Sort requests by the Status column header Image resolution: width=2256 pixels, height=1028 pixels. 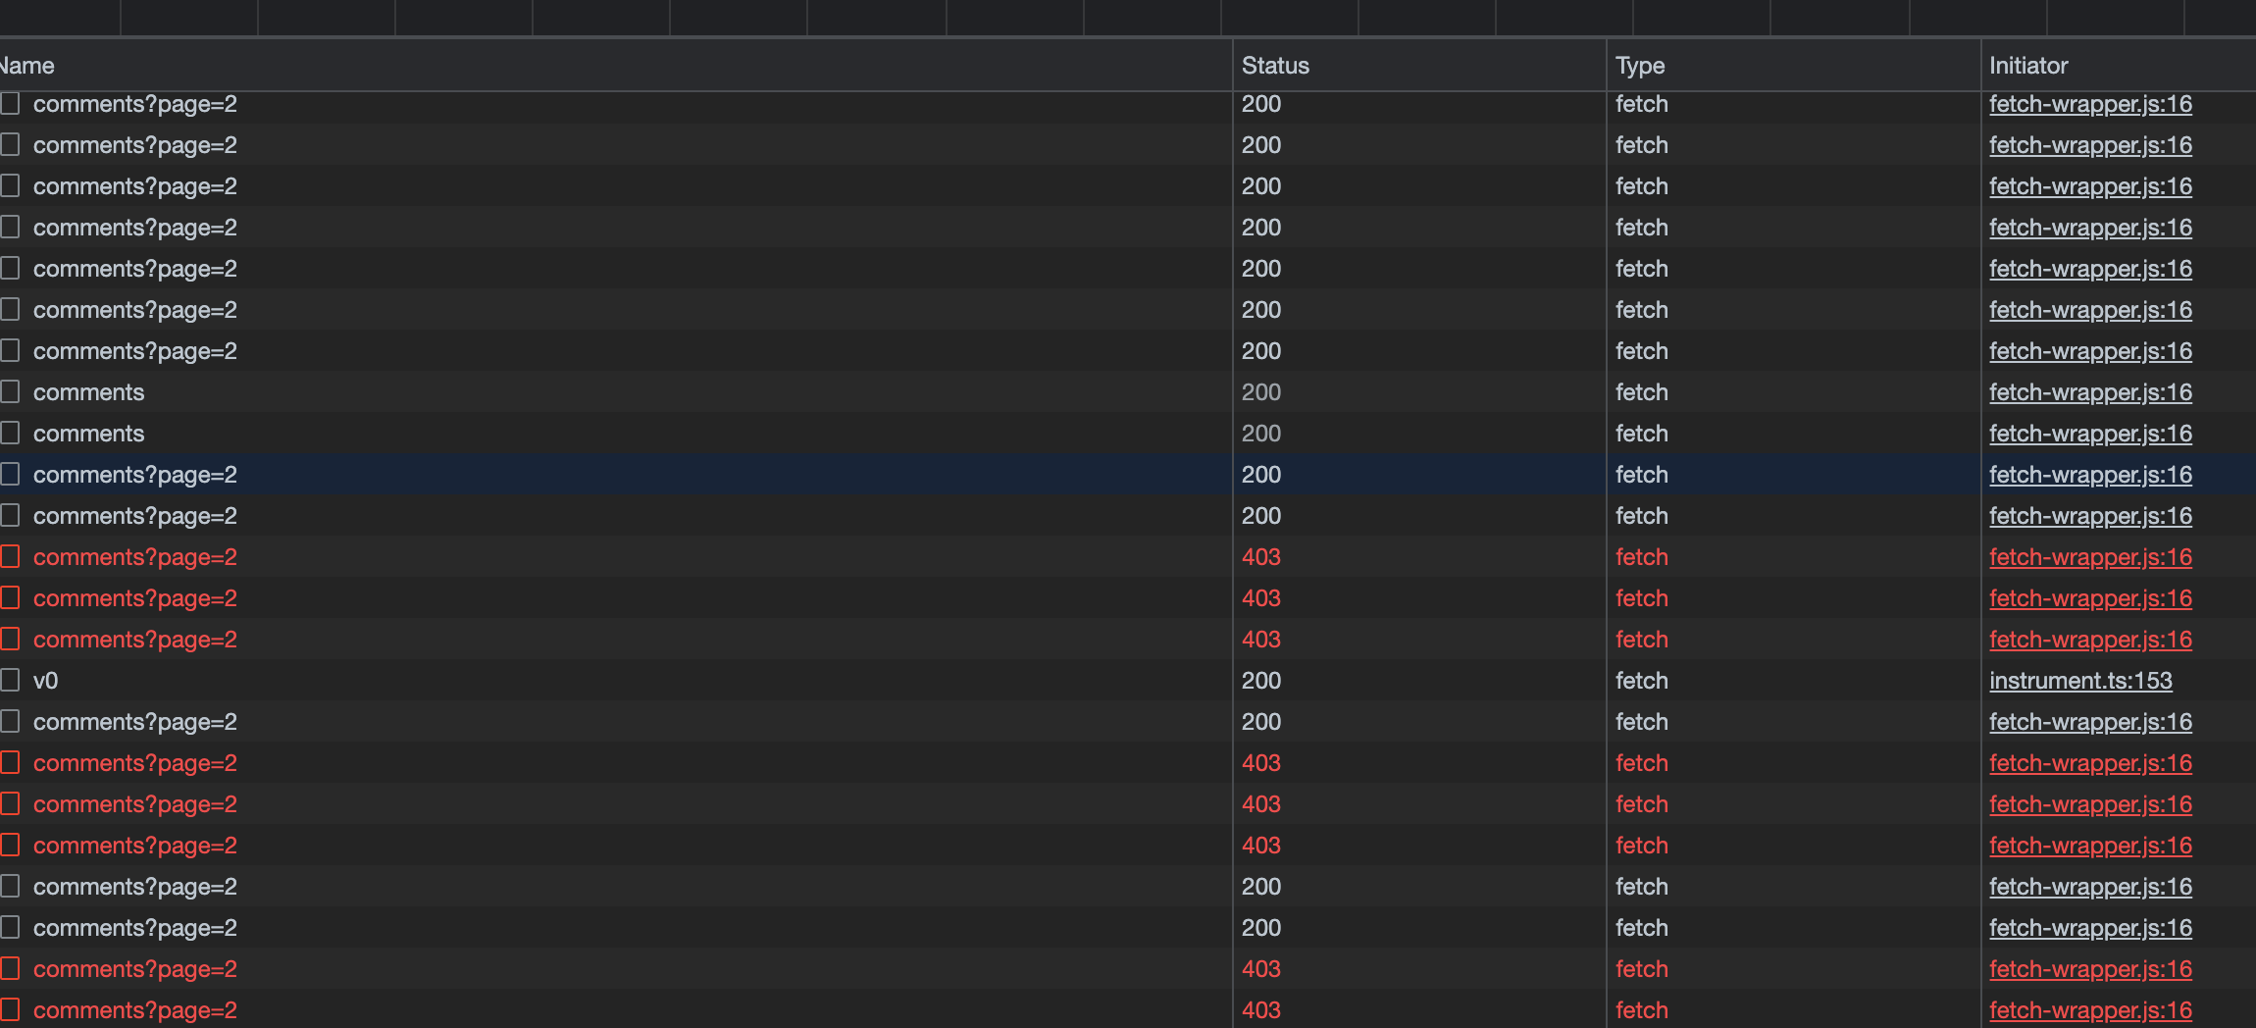pos(1274,65)
